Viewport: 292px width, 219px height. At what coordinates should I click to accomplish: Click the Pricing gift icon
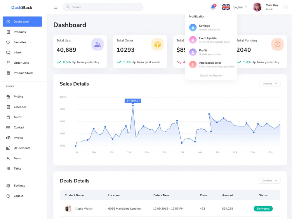(x=8, y=97)
